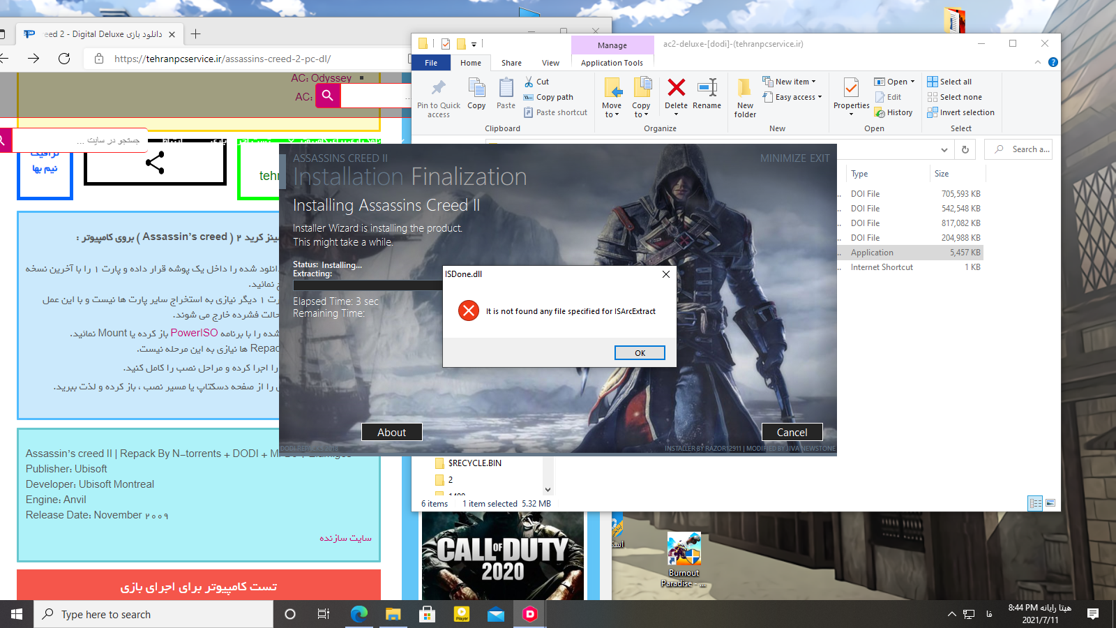Screen dimensions: 1116x628
Task: Open file Properties from the ribbon
Action: click(851, 89)
